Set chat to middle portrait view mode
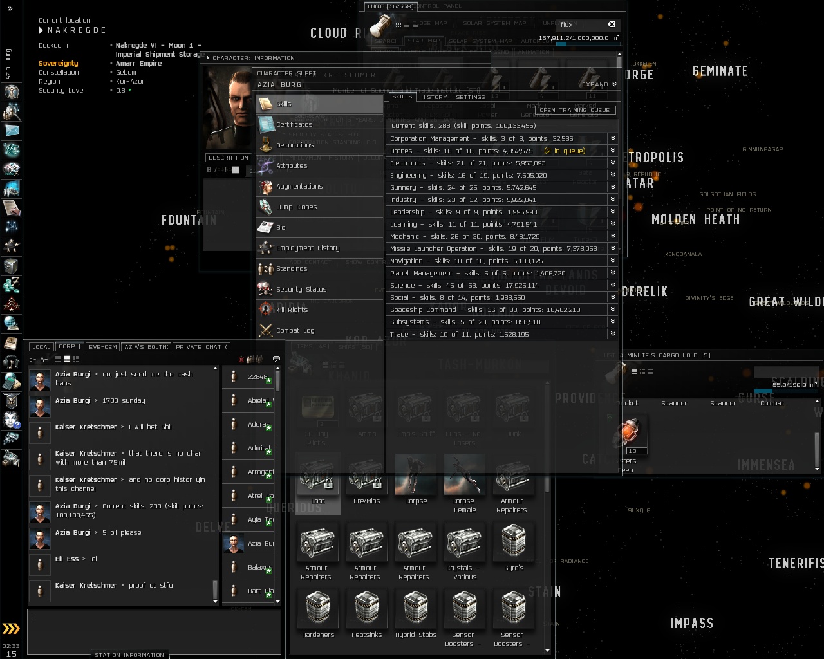Viewport: 824px width, 659px height. tap(67, 359)
